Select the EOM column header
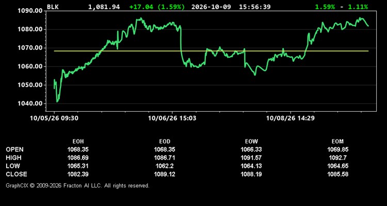The width and height of the screenshot is (387, 206). pos(337,142)
